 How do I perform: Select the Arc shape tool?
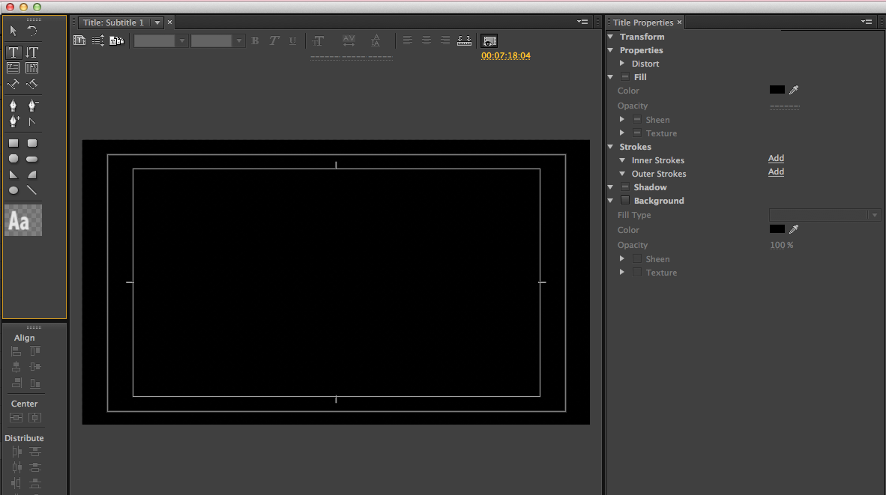[x=32, y=175]
